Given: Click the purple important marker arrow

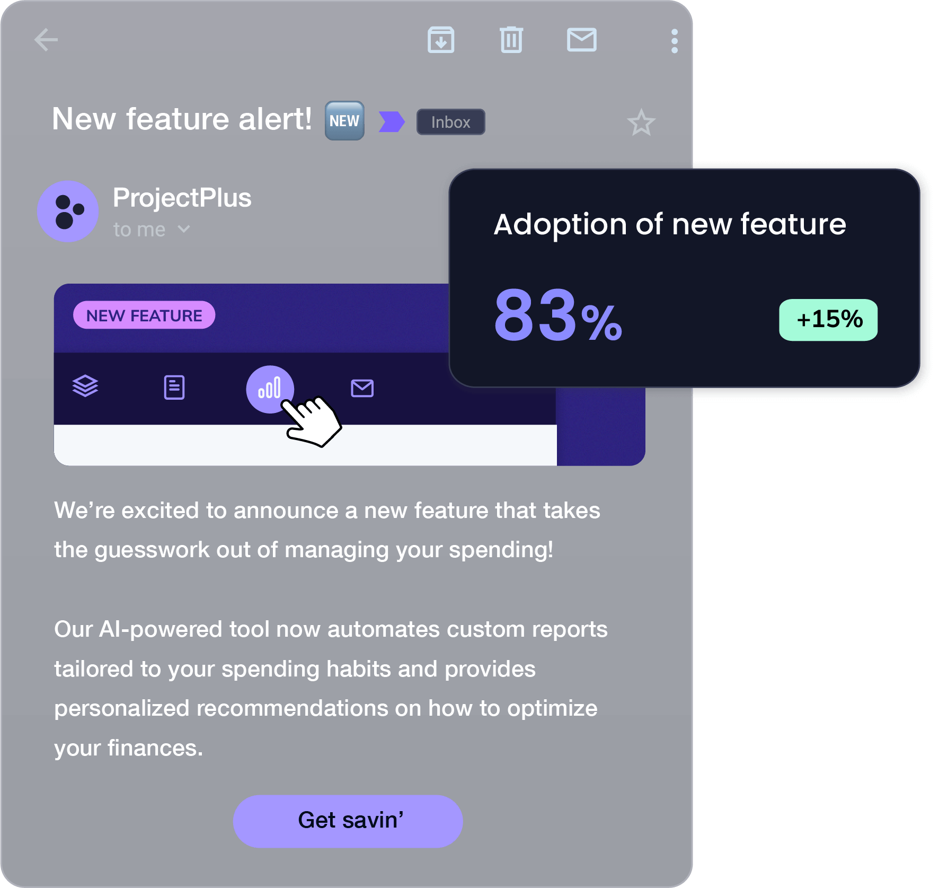Looking at the screenshot, I should coord(392,121).
